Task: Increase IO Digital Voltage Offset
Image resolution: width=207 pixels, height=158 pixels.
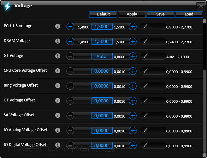Action: click(x=133, y=145)
